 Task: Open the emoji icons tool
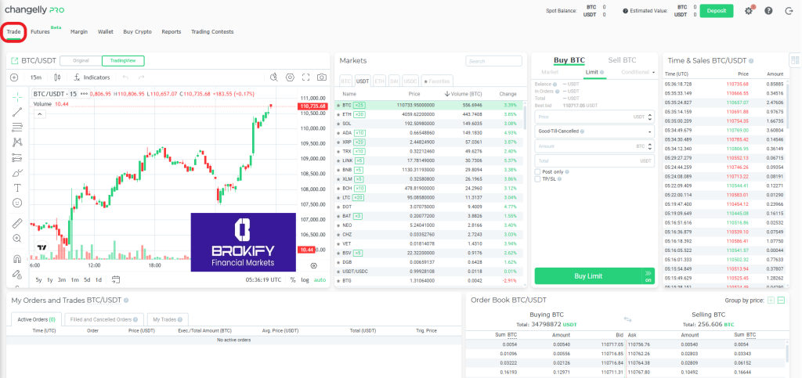(17, 203)
